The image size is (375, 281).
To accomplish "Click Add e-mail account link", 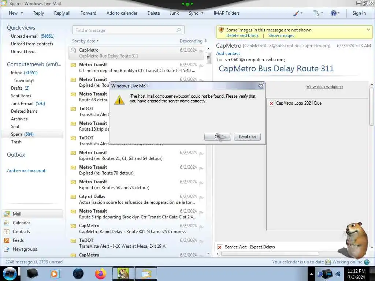I will 26,171.
